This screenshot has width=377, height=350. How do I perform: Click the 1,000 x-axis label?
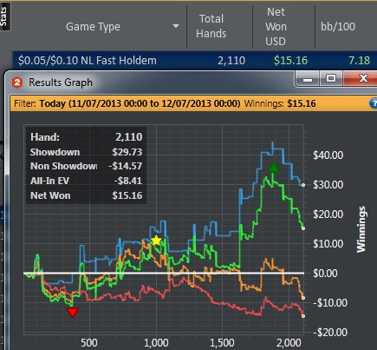click(x=156, y=343)
